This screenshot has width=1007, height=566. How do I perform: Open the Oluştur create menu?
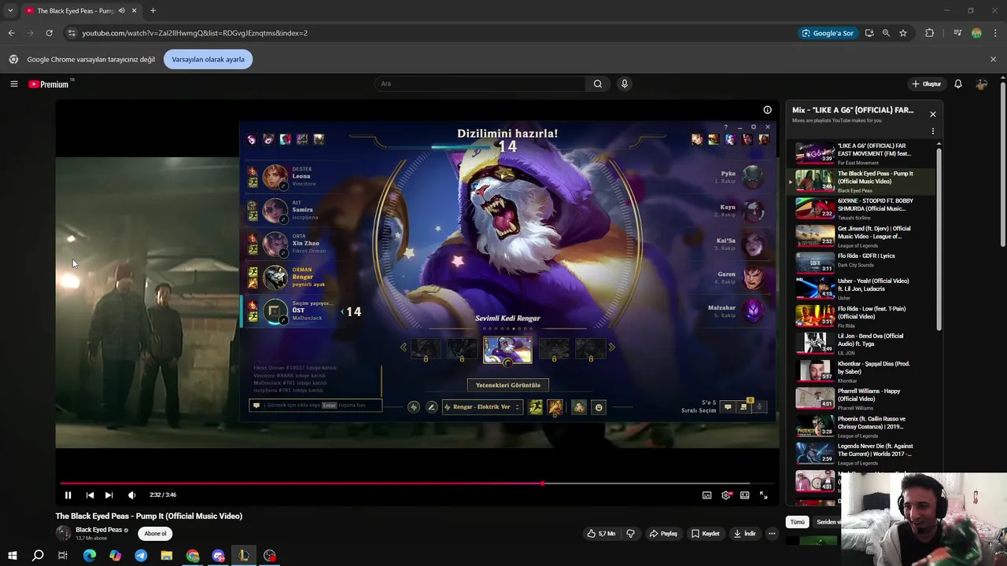click(926, 84)
